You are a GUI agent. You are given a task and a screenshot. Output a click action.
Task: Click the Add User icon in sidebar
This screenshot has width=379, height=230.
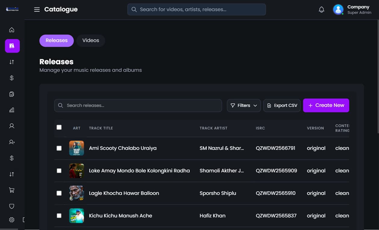pos(11,142)
